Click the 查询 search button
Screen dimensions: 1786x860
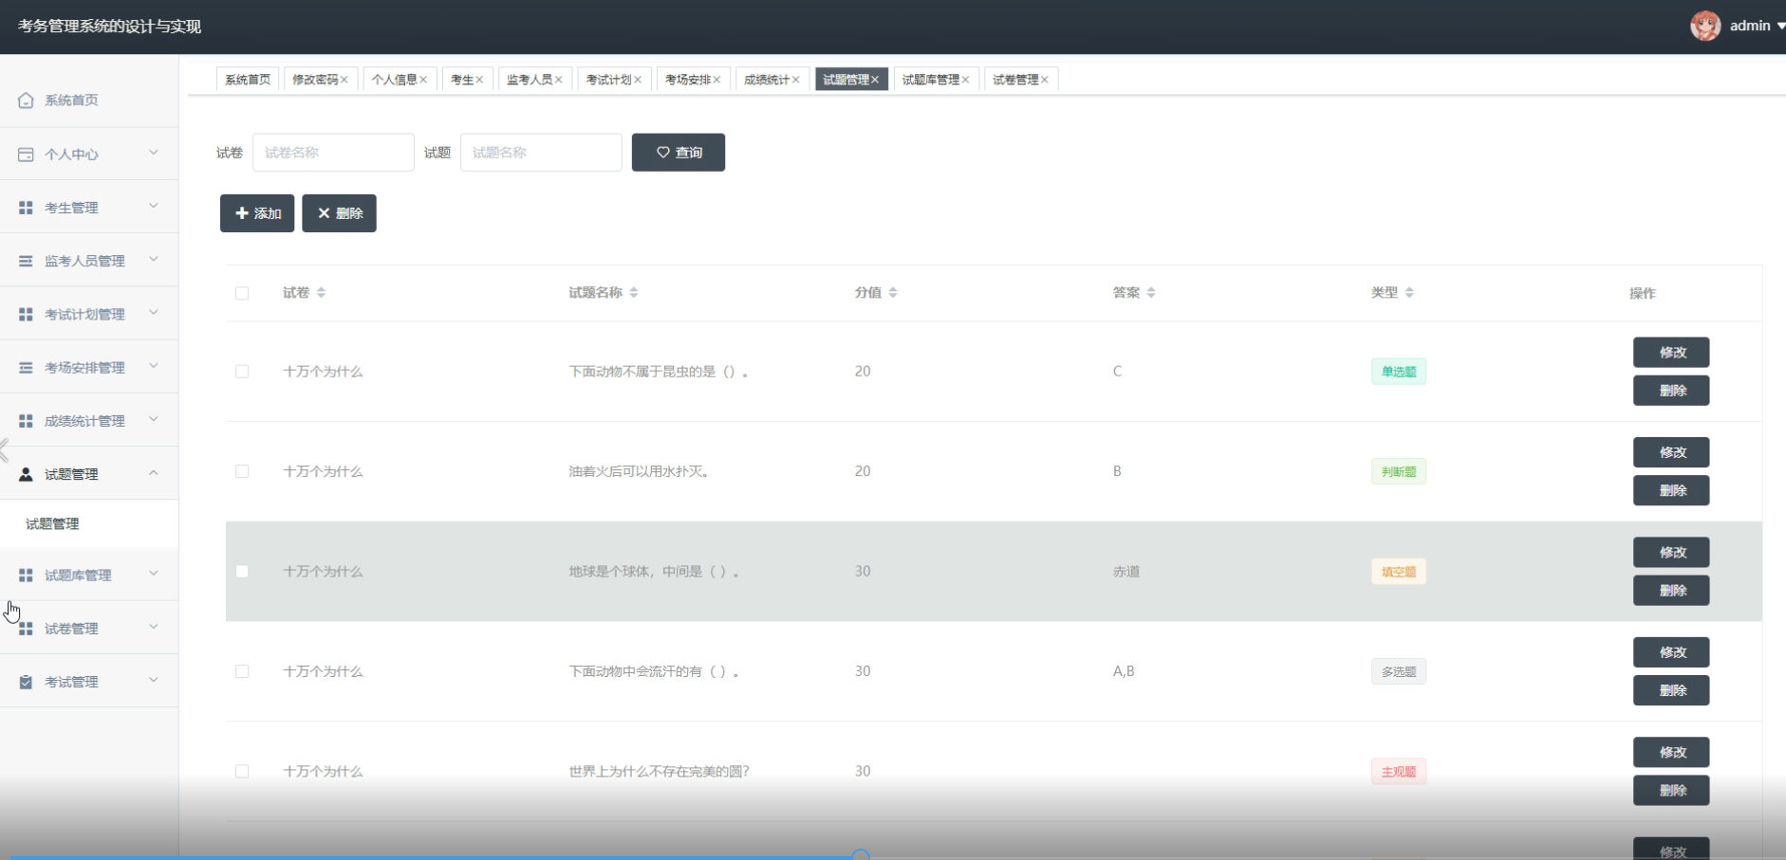678,152
